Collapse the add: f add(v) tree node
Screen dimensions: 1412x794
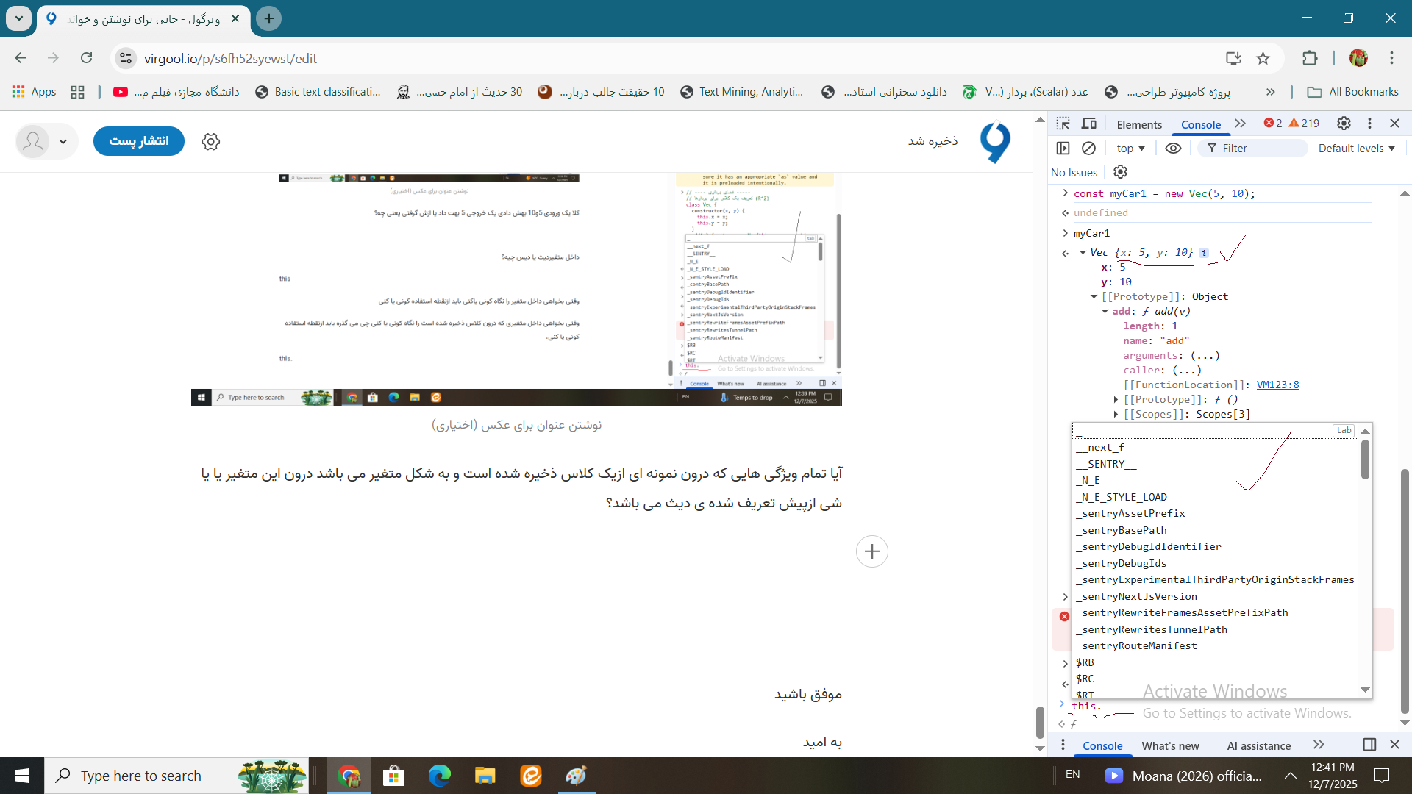pyautogui.click(x=1105, y=311)
